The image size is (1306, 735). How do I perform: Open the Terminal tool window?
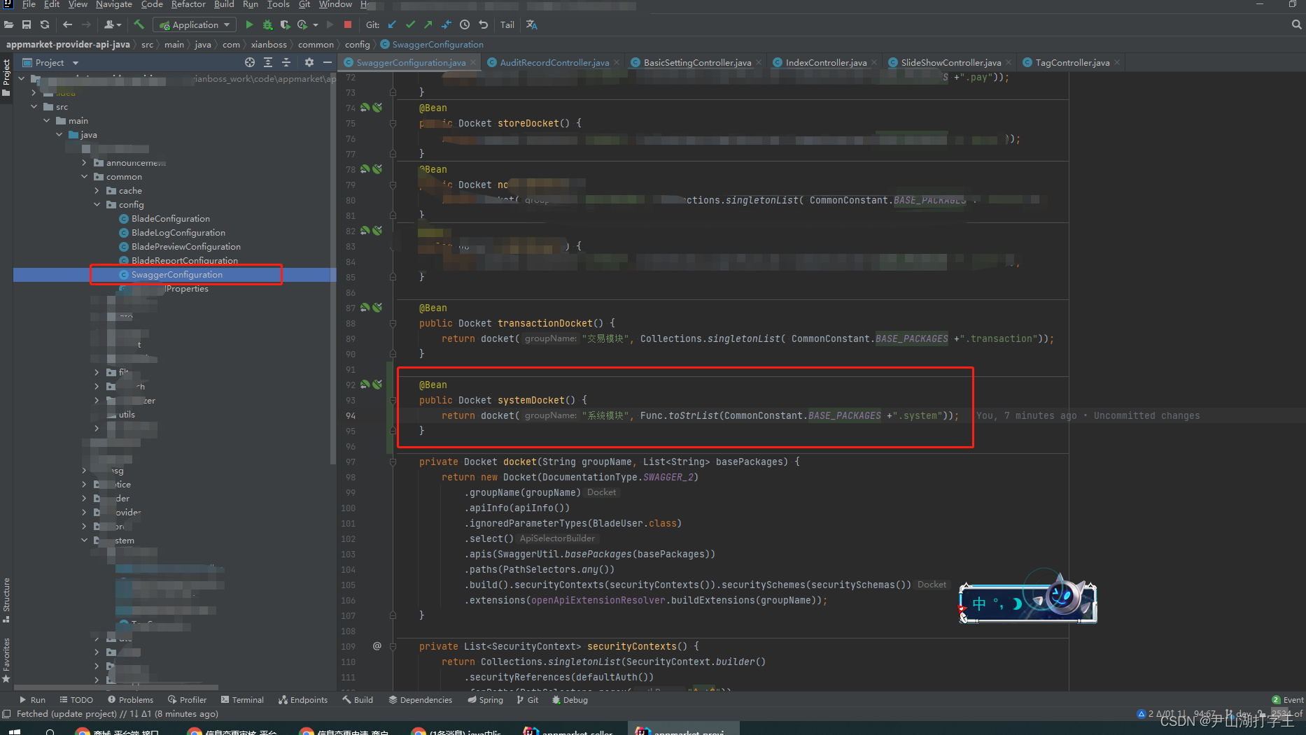pos(242,699)
